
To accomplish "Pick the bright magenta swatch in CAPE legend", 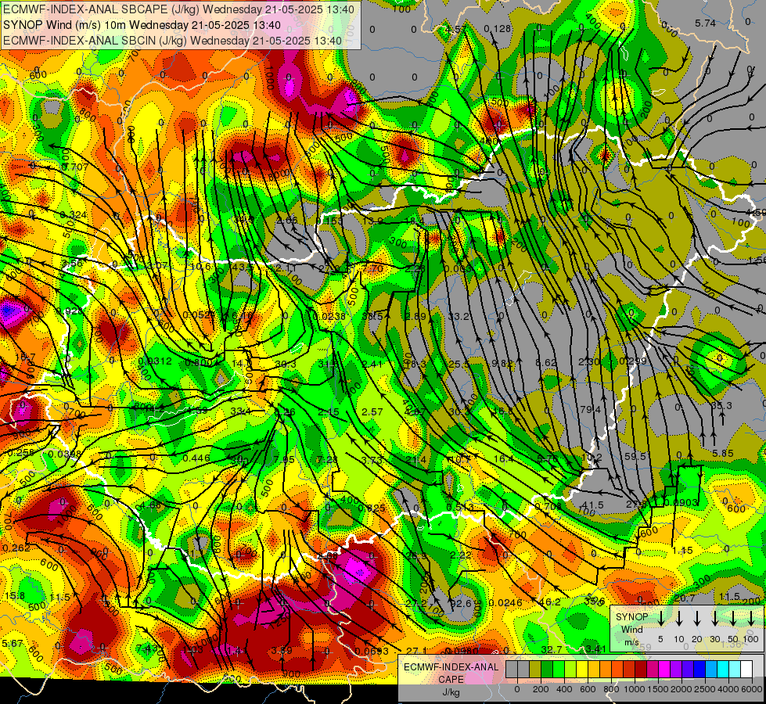I will pos(664,670).
